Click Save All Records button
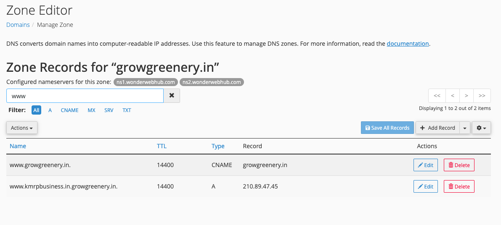Screen dimensions: 501x225 click(x=387, y=128)
